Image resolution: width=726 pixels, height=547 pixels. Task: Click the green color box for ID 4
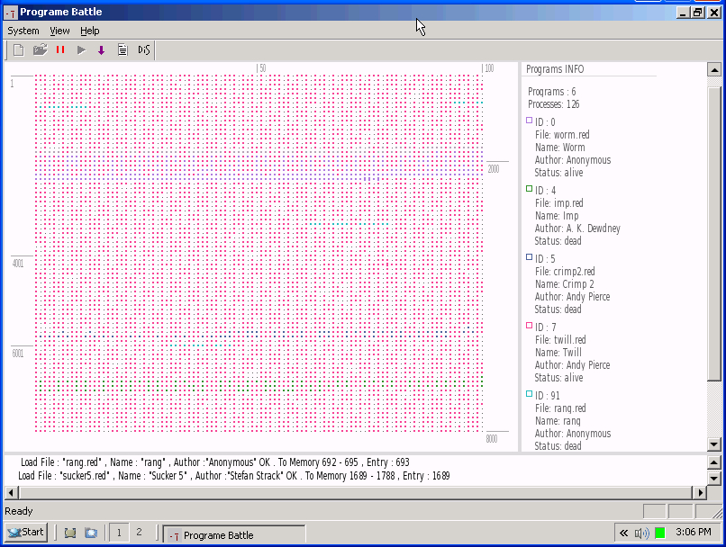(530, 189)
